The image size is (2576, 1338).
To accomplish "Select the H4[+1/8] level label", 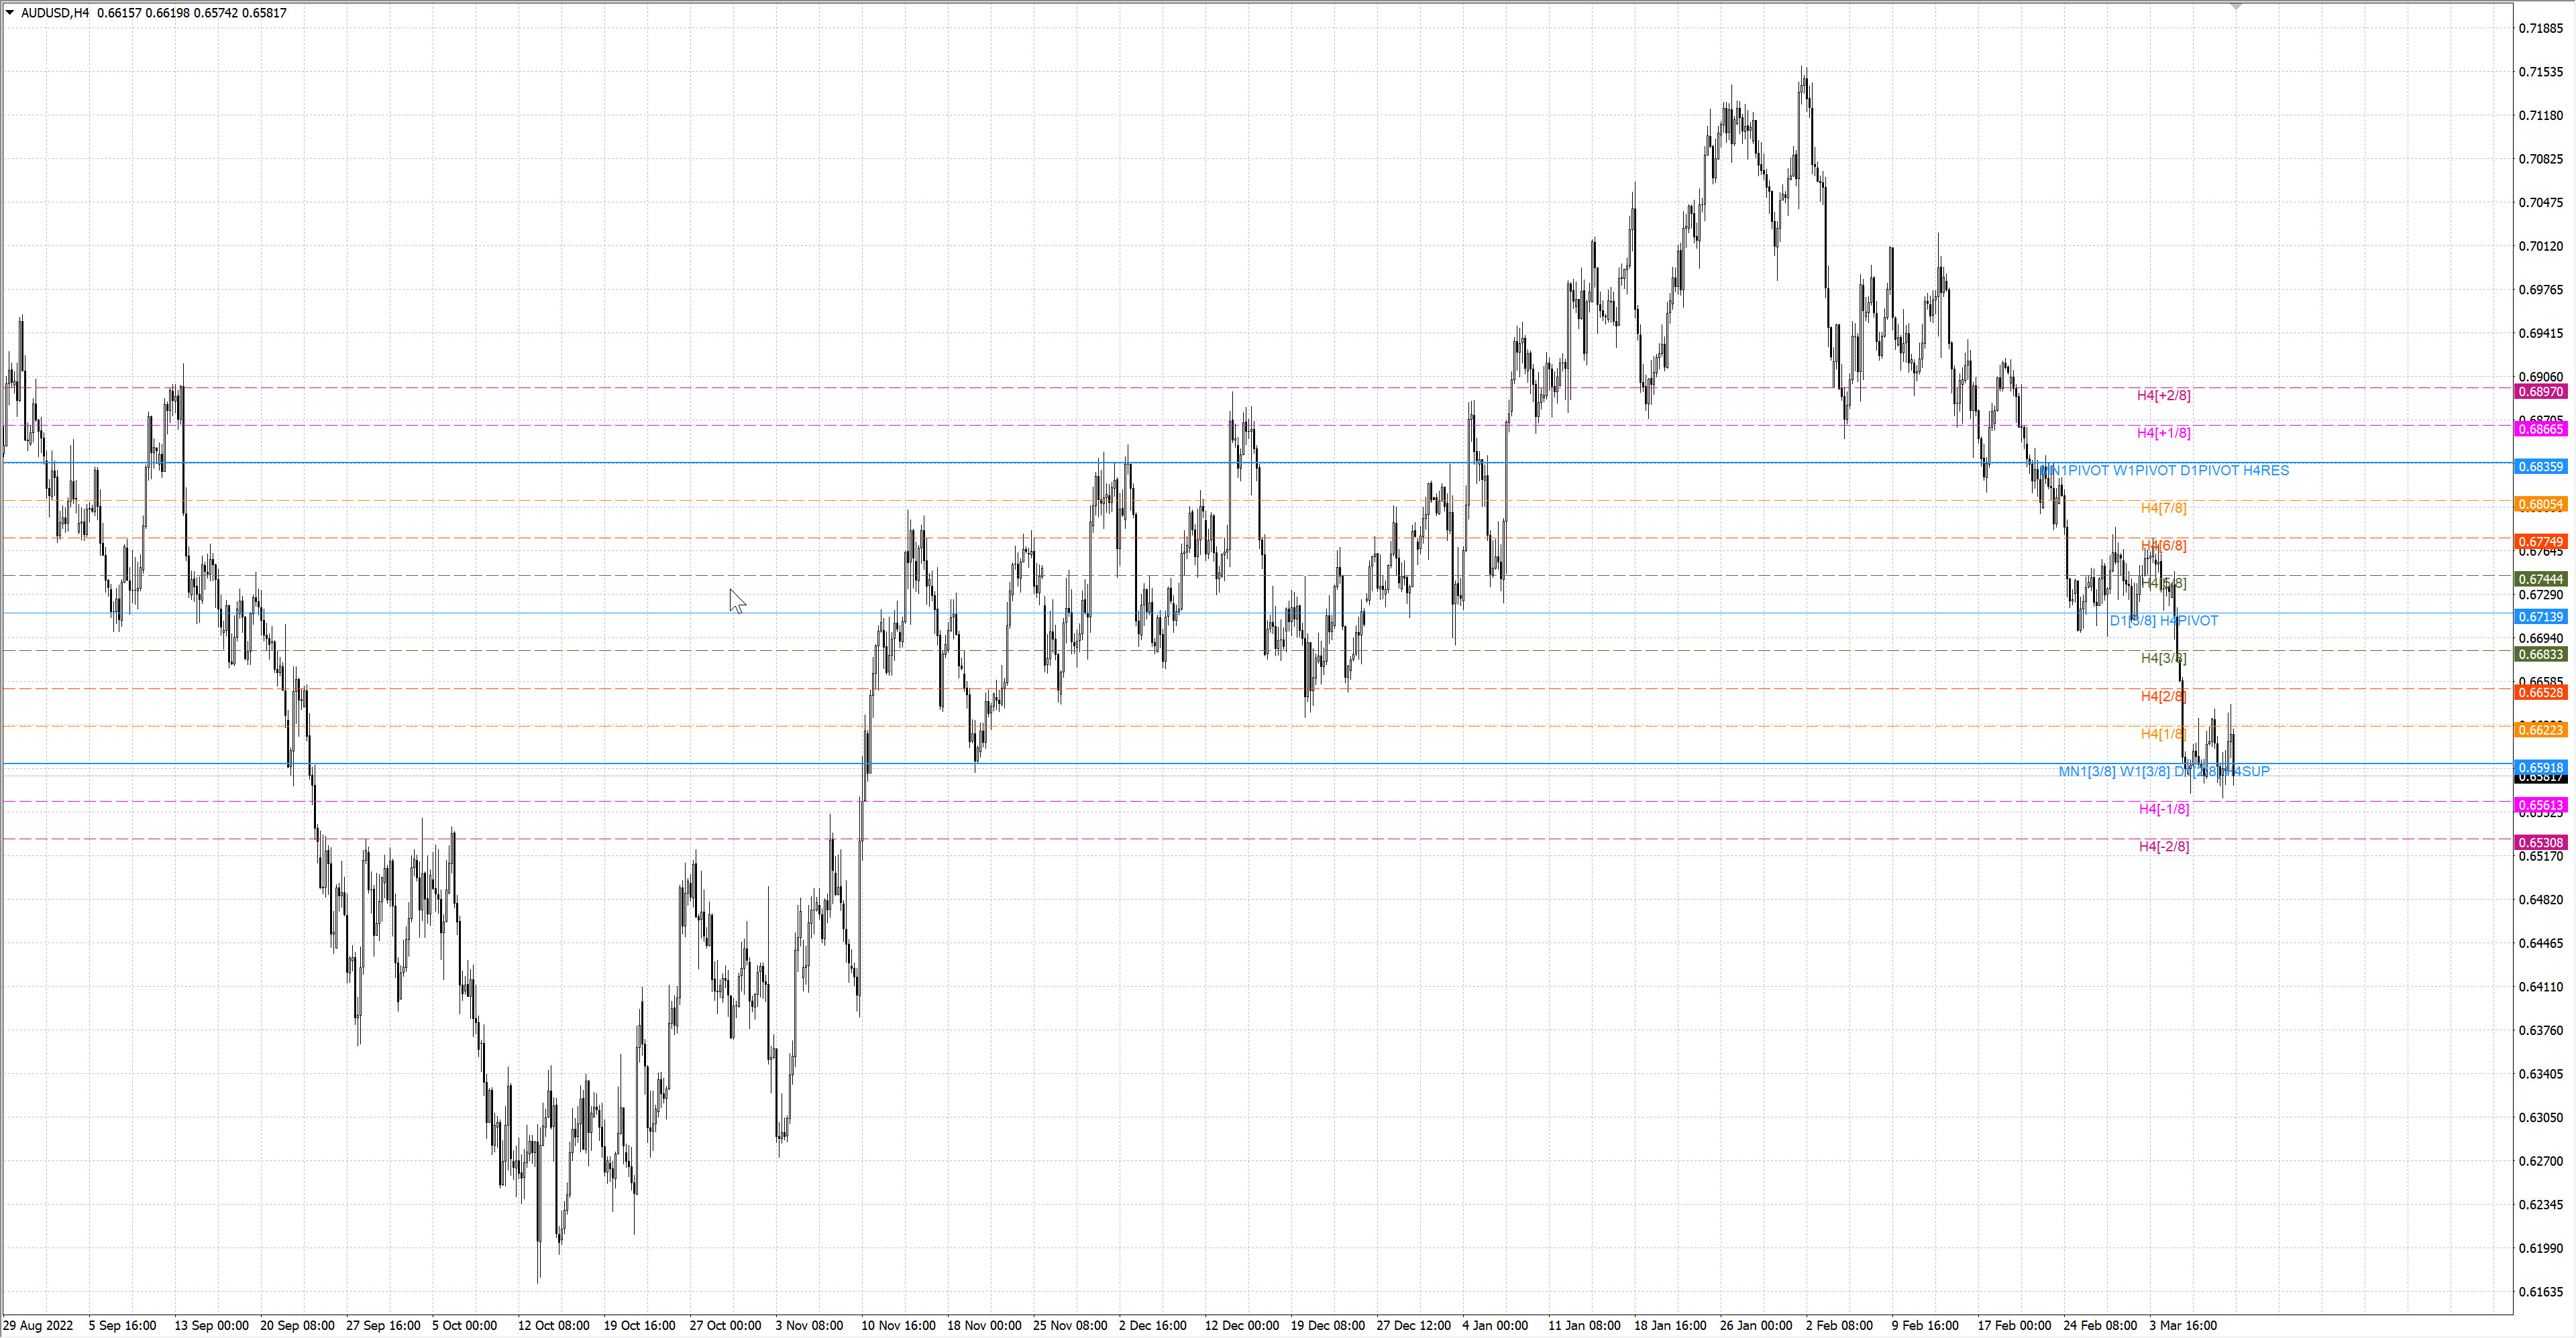I will click(2163, 432).
